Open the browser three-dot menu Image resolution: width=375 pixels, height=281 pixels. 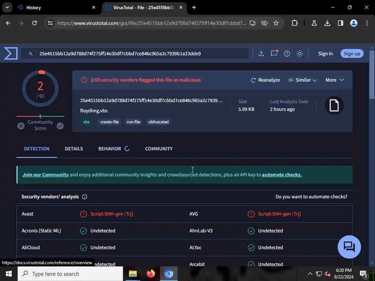(367, 23)
